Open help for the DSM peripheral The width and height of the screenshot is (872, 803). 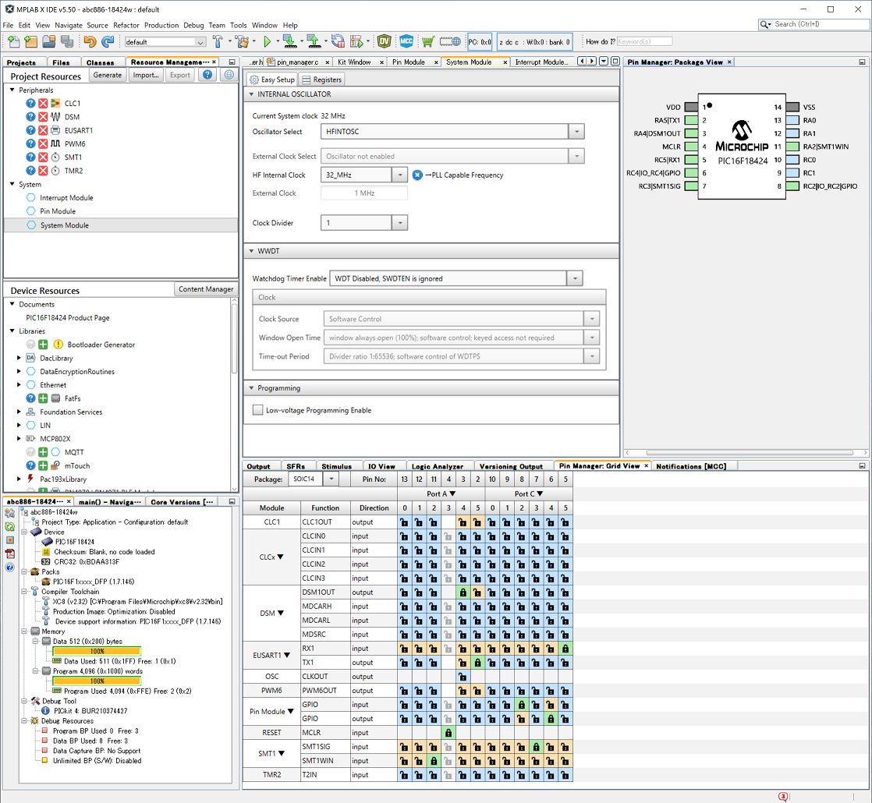(30, 117)
